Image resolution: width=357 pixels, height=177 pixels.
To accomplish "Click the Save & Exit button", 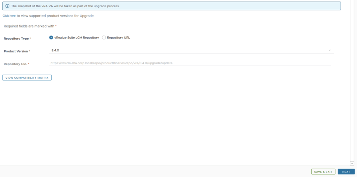I will 323,171.
